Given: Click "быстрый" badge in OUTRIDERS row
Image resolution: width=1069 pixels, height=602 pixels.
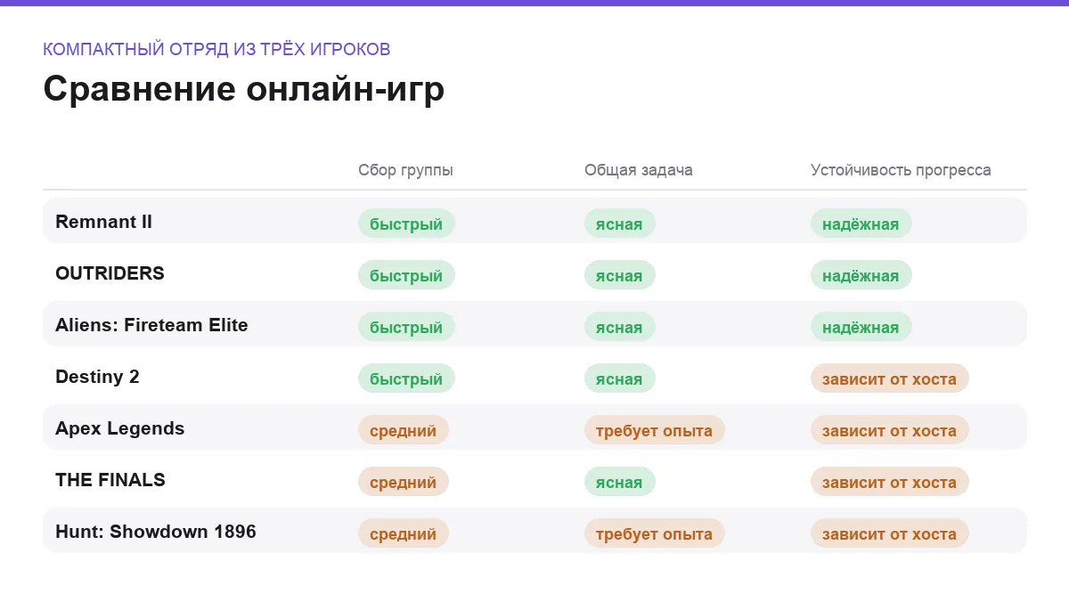Looking at the screenshot, I should point(406,275).
